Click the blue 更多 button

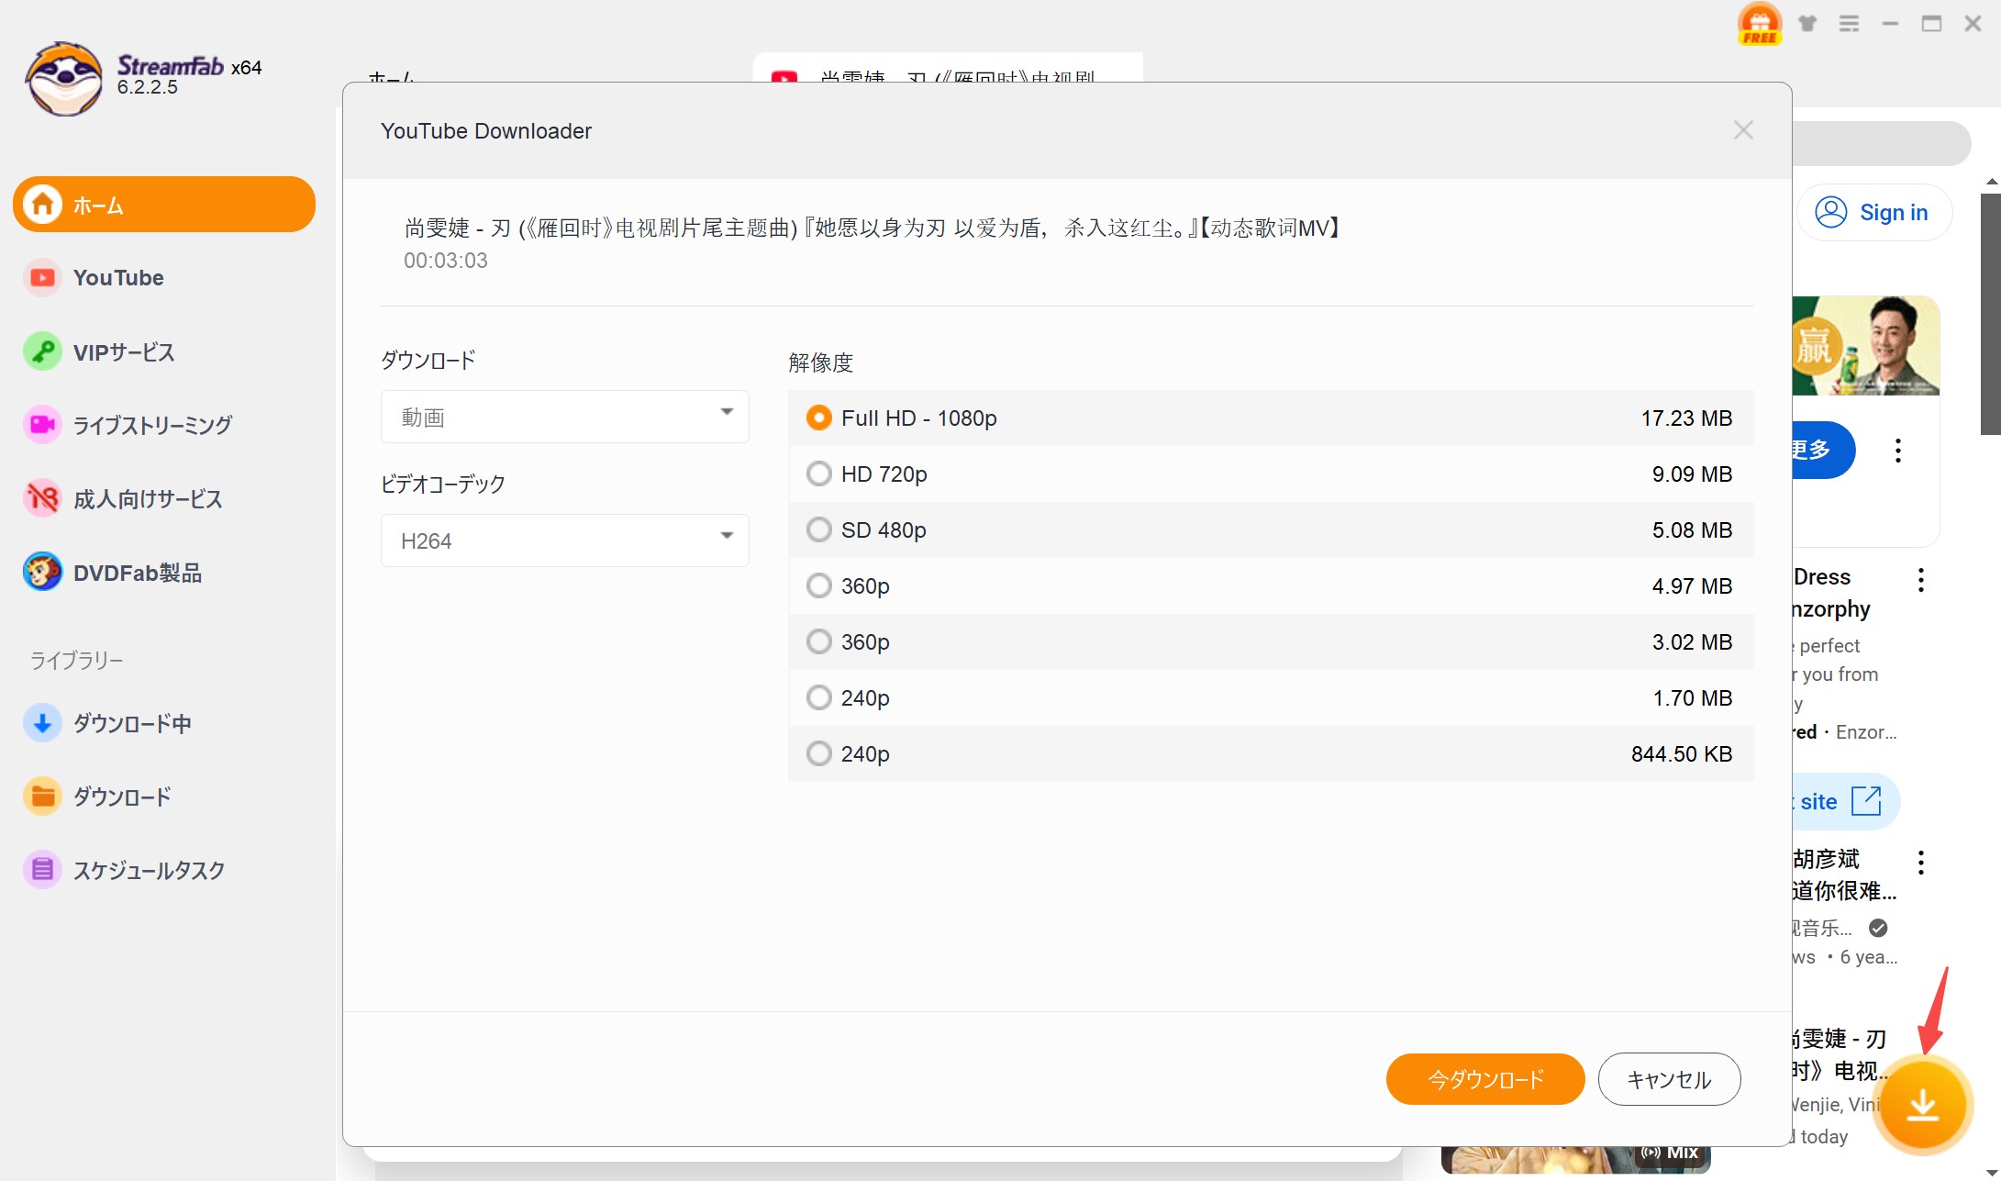click(x=1824, y=450)
